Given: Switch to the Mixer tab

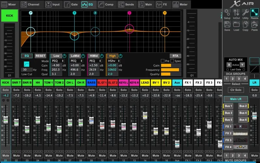Looking at the screenshot, I should (9, 5).
